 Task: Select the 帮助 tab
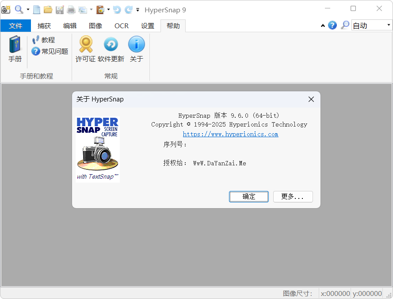(173, 26)
